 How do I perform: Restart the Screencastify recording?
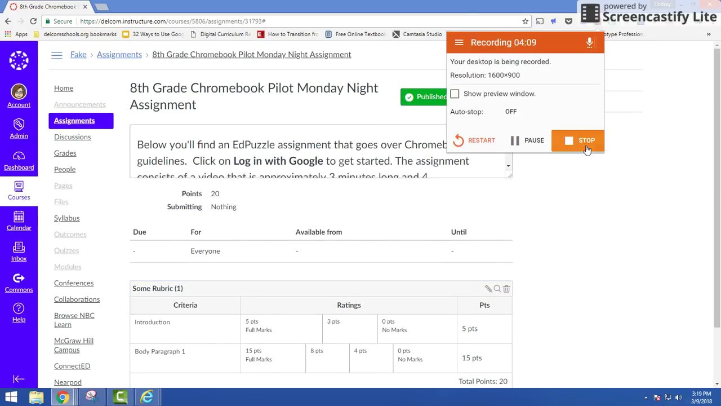tap(474, 140)
